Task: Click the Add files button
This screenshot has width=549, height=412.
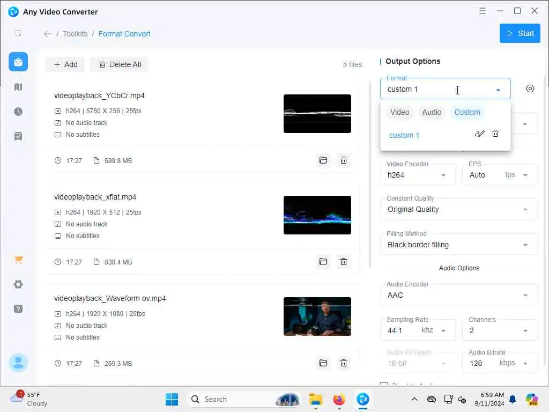Action: 65,64
